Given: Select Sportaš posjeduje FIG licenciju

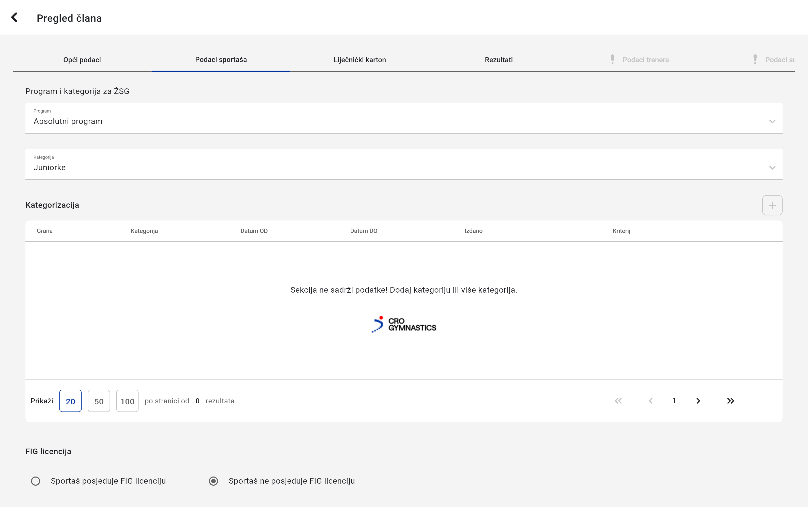Looking at the screenshot, I should (x=36, y=481).
